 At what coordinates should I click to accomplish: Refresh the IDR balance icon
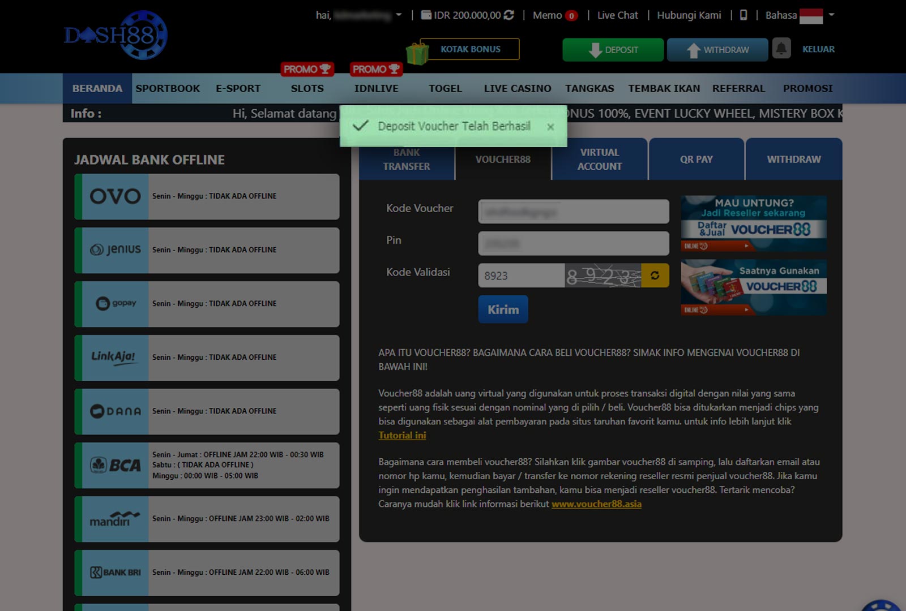(509, 15)
